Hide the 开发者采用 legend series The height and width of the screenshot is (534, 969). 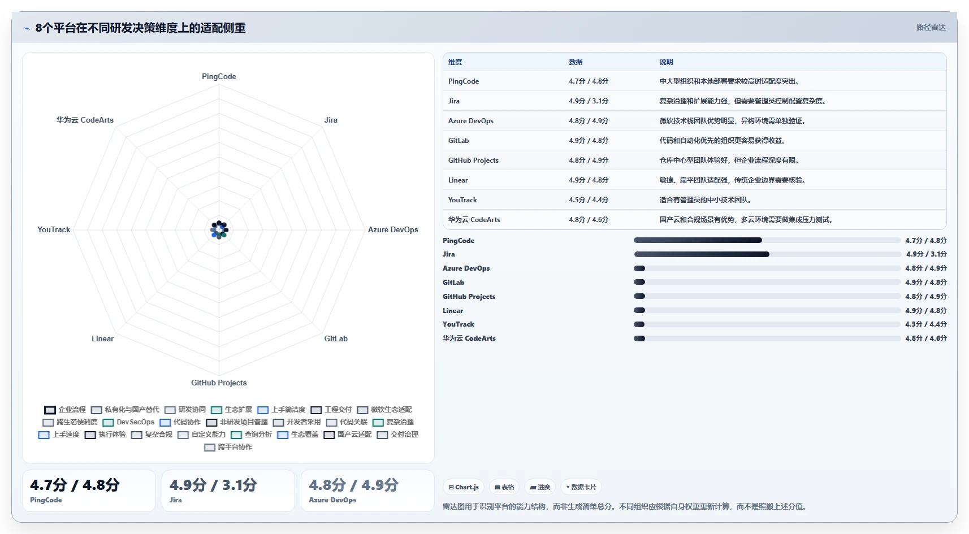pos(297,422)
